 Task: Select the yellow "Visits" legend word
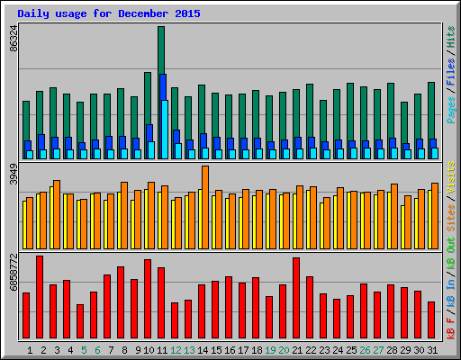pyautogui.click(x=451, y=178)
